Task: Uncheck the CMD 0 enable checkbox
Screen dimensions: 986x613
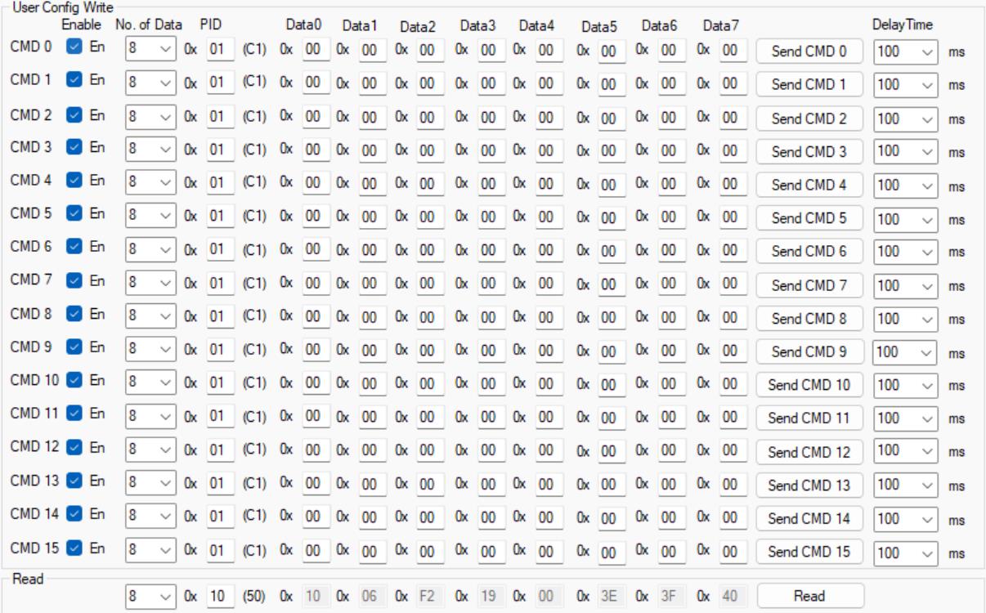Action: point(74,48)
